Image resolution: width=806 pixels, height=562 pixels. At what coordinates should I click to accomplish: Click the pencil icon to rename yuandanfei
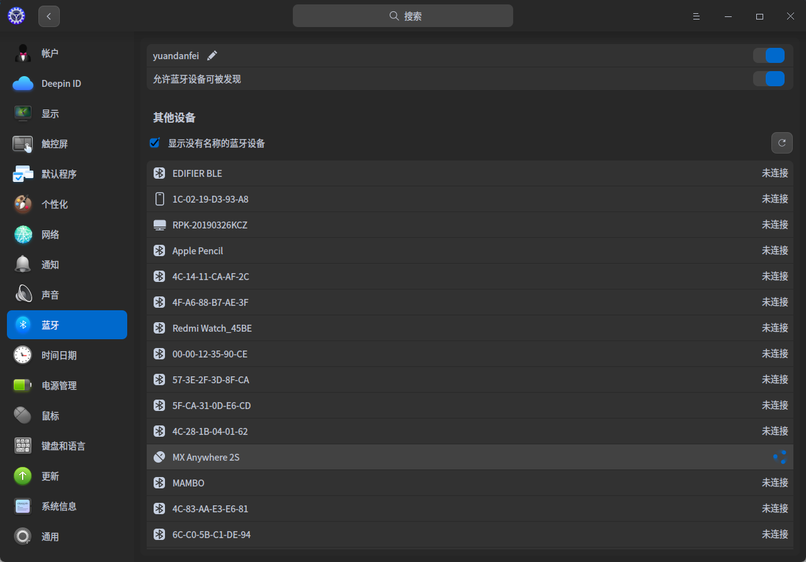(212, 55)
